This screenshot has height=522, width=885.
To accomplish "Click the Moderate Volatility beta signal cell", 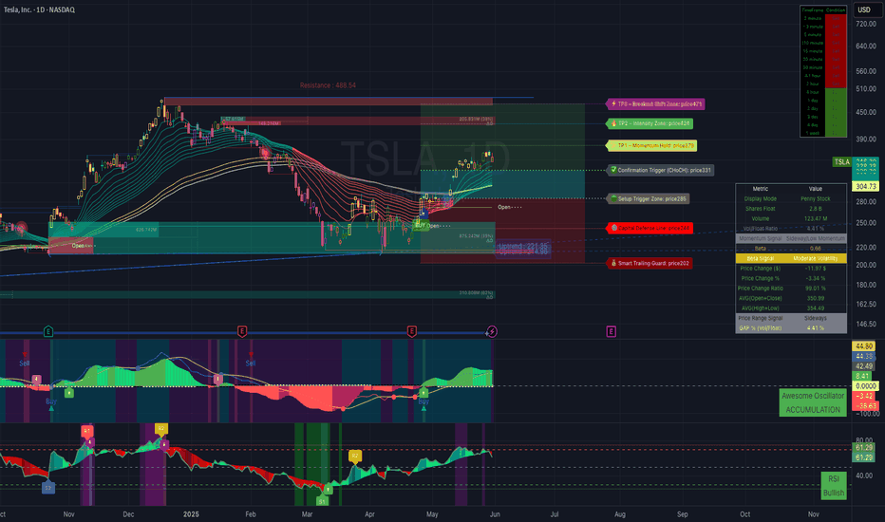I will [x=815, y=258].
